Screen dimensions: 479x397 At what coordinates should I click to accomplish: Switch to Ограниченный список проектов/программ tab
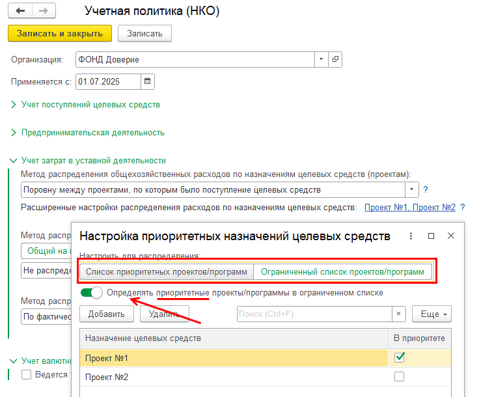(x=342, y=271)
